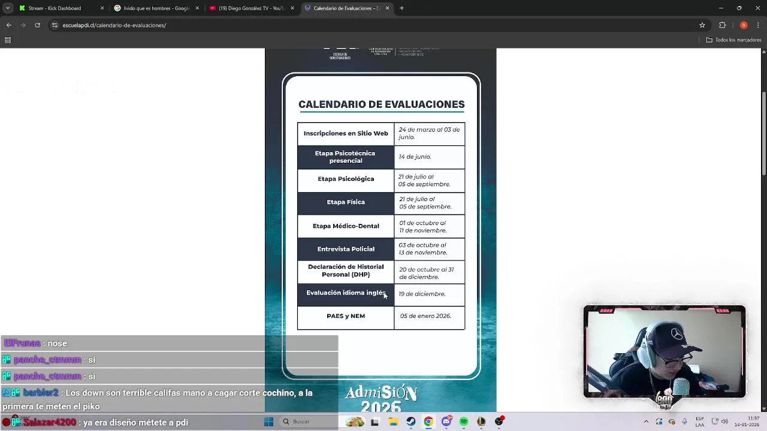Open Chrome's three-dot menu
The width and height of the screenshot is (767, 431).
[758, 25]
